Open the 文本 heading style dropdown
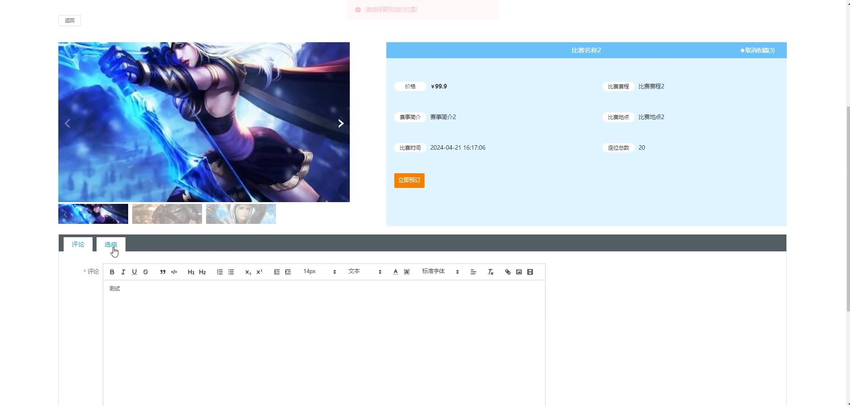This screenshot has height=406, width=850. [365, 271]
